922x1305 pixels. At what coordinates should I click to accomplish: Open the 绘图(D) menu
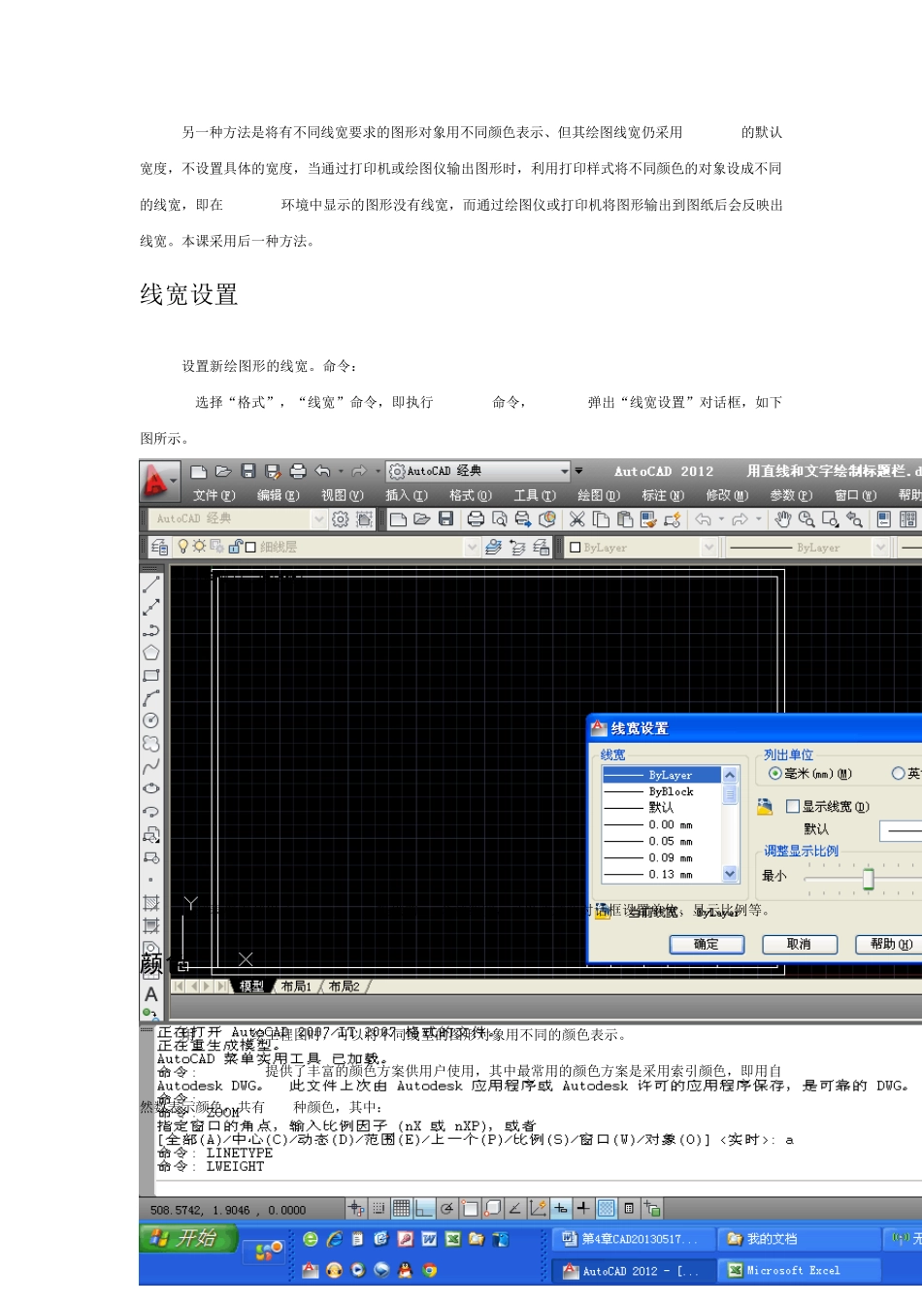[598, 495]
